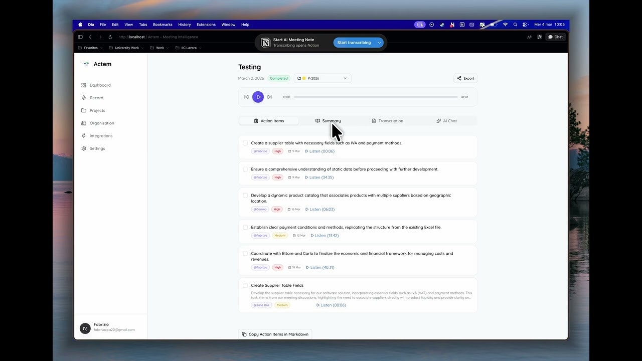Screen dimensions: 642x361
Task: Click Copy Action Items in Markdown
Action: pyautogui.click(x=275, y=334)
